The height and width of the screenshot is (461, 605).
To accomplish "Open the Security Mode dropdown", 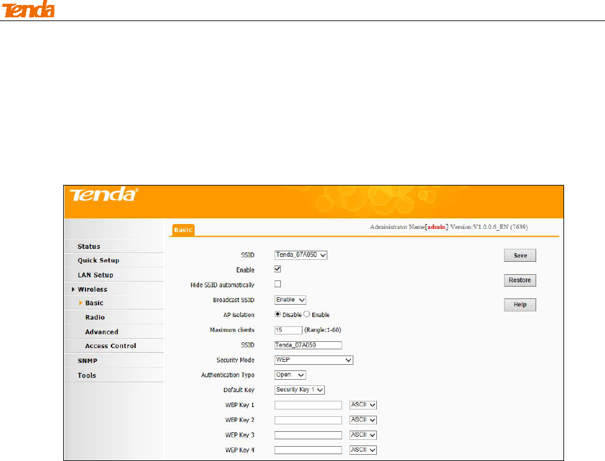I will coord(314,360).
